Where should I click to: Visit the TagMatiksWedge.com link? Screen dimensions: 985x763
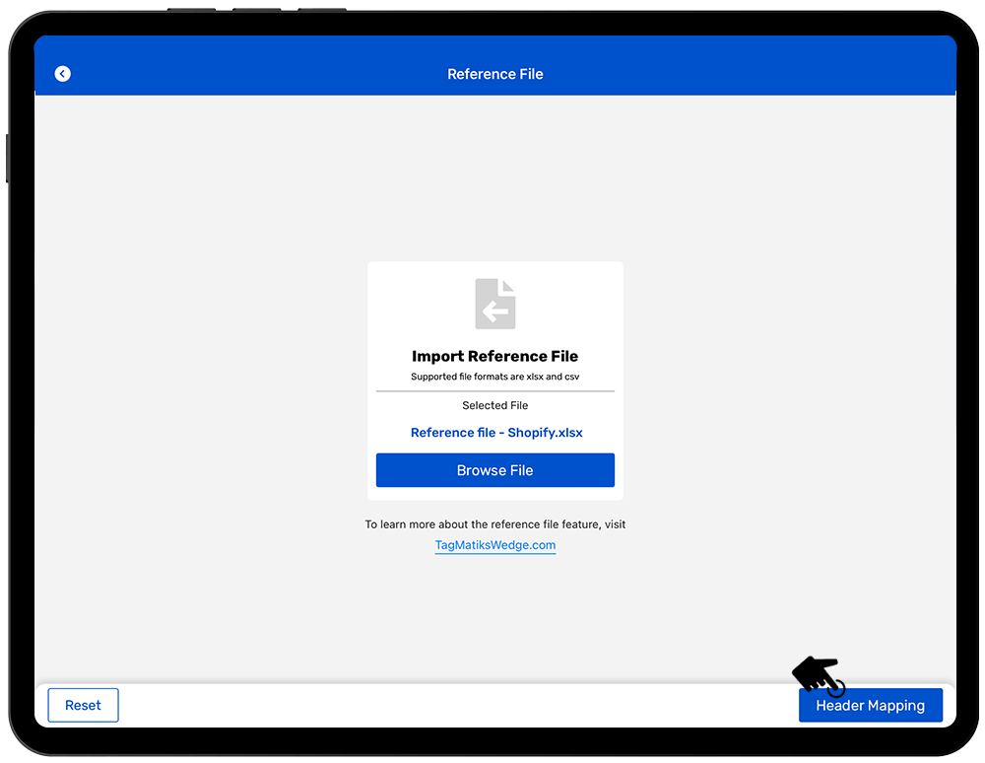[x=495, y=545]
